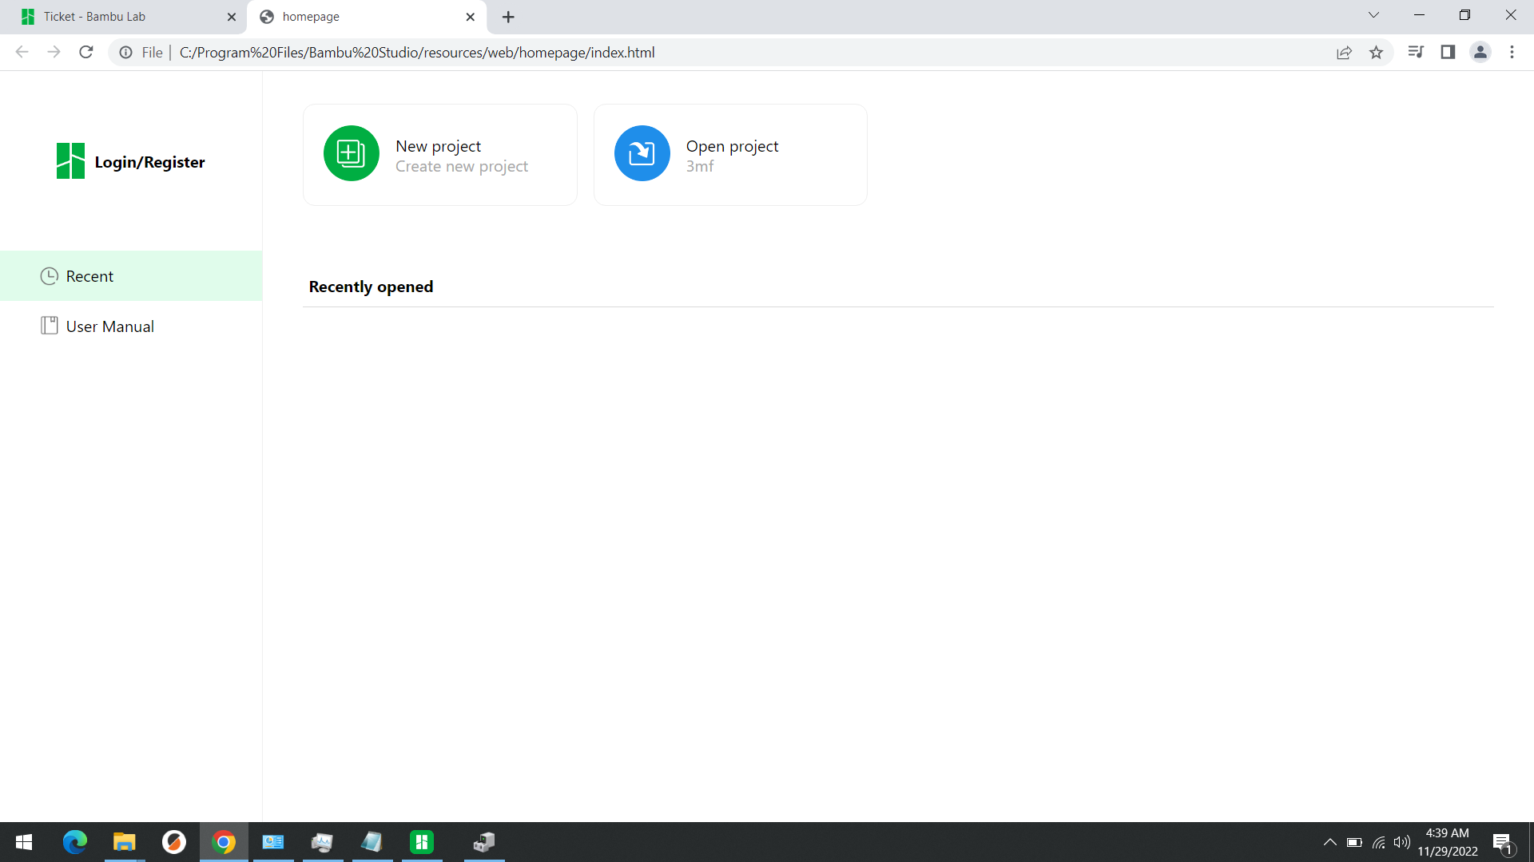1534x862 pixels.
Task: Click the green New project icon
Action: [x=351, y=153]
